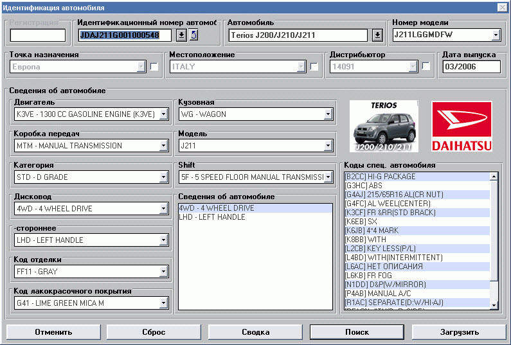Select [L6AC] НЕТ ОПИСАНИЯ row

417,267
